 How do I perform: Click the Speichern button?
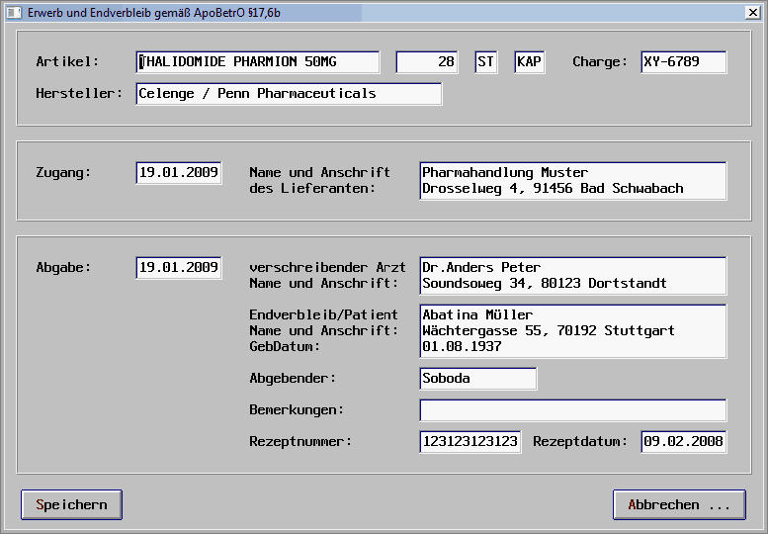pyautogui.click(x=71, y=504)
